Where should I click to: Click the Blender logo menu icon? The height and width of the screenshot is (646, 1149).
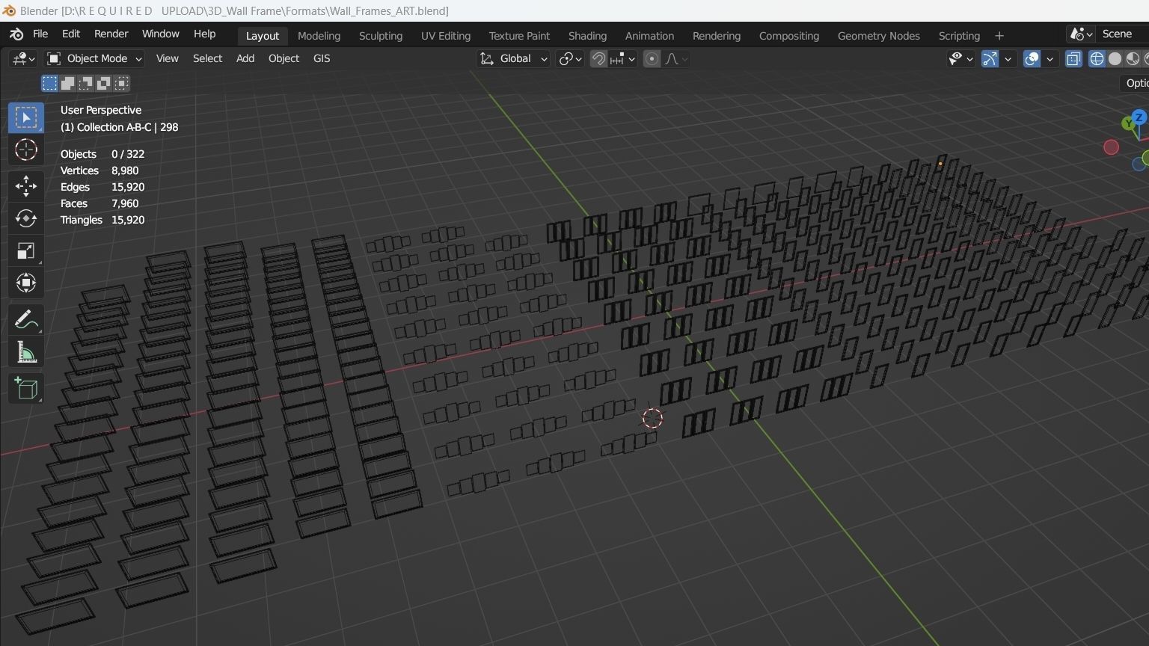click(x=16, y=34)
